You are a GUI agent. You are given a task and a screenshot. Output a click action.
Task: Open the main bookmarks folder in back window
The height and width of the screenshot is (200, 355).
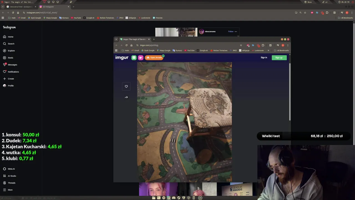(x=12, y=18)
